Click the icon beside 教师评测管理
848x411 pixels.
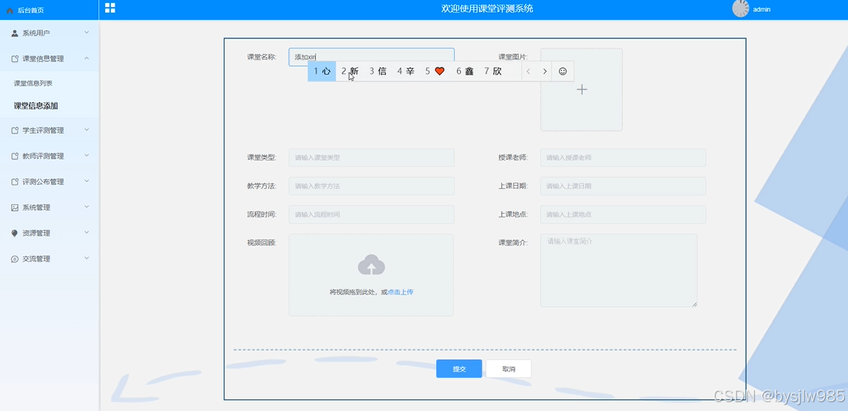coord(15,156)
